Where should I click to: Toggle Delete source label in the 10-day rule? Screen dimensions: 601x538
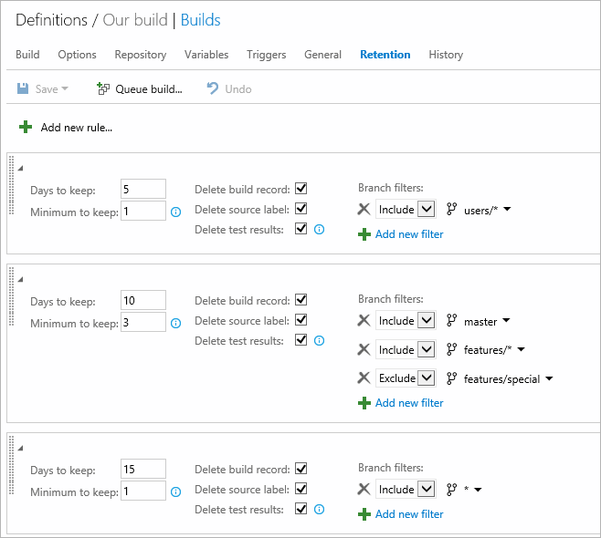click(x=300, y=320)
